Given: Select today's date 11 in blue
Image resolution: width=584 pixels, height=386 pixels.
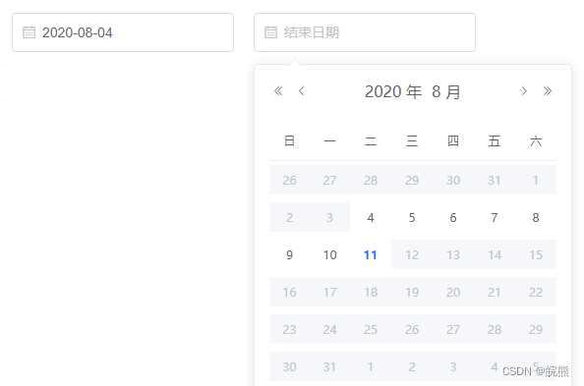Looking at the screenshot, I should [371, 255].
